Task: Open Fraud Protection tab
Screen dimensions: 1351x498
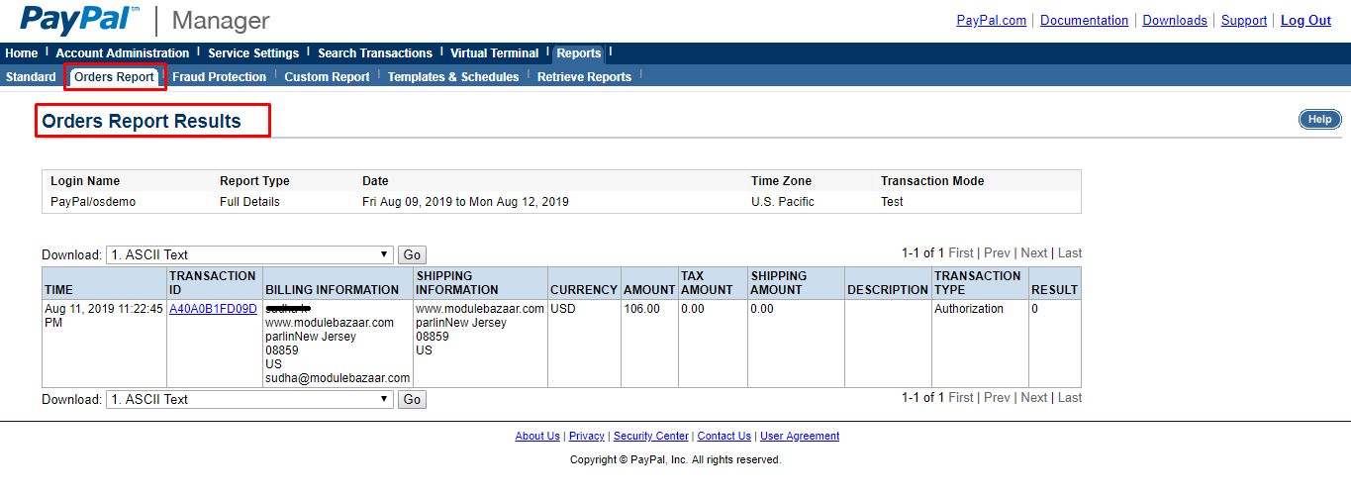Action: (x=220, y=77)
